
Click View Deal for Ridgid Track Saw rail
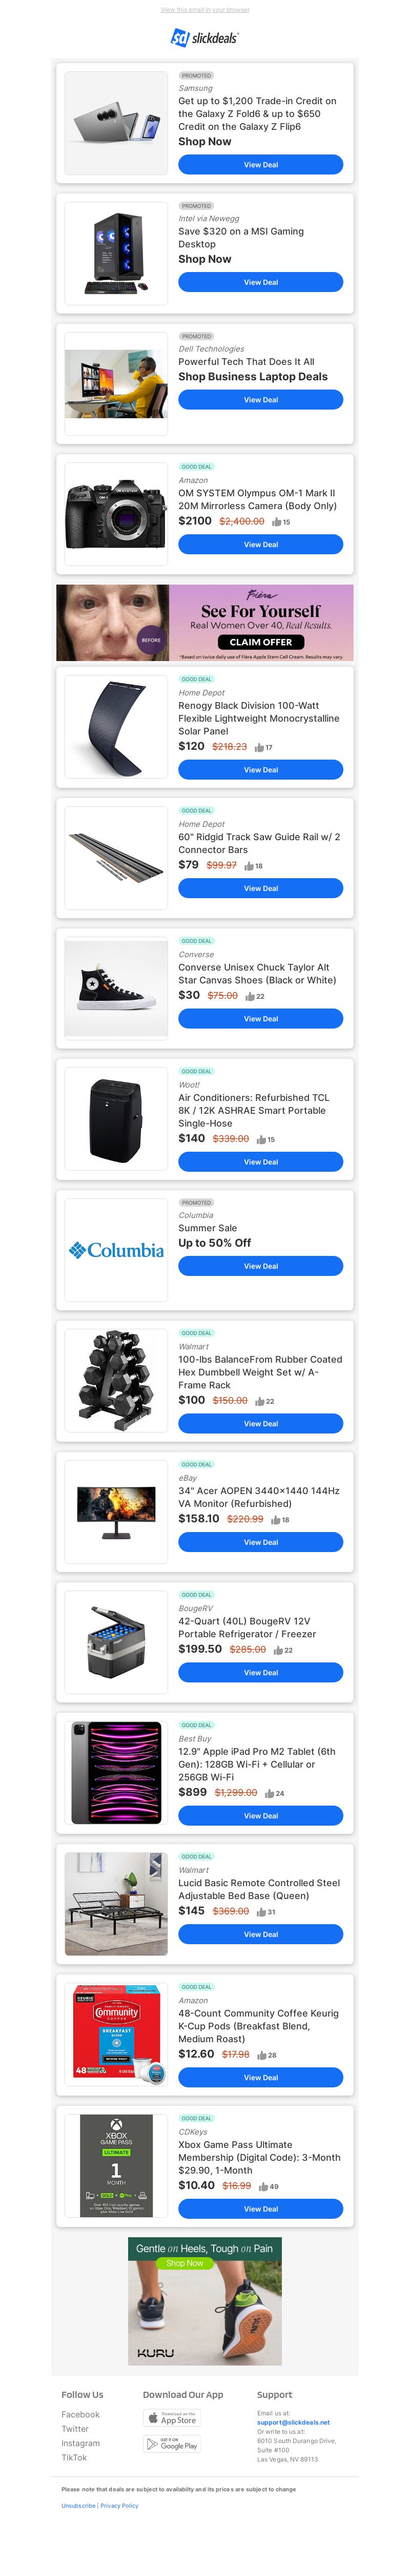260,888
